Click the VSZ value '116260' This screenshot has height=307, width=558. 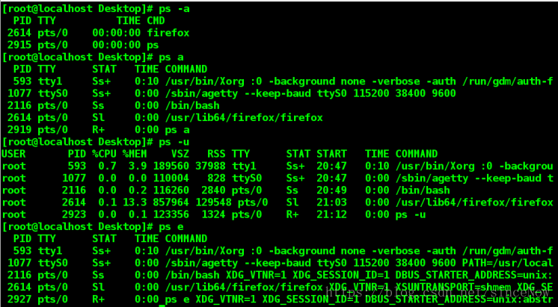(x=171, y=190)
